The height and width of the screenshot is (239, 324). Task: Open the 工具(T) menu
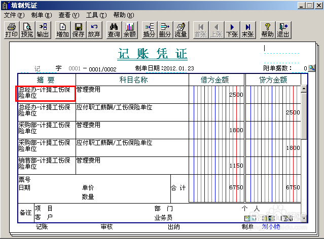96,15
